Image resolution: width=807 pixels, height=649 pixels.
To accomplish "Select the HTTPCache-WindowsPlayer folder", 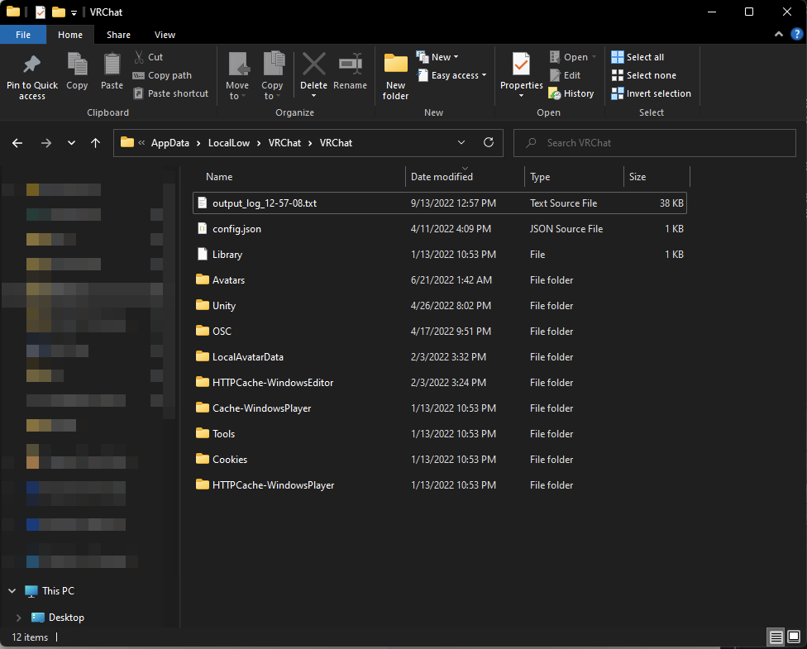I will (x=440, y=484).
